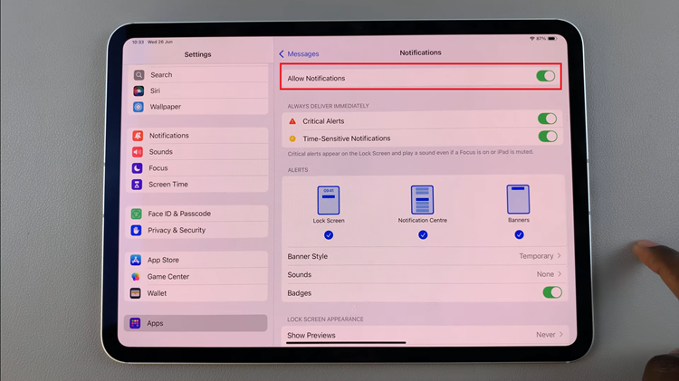Tap the battery icon in status bar

coord(552,39)
